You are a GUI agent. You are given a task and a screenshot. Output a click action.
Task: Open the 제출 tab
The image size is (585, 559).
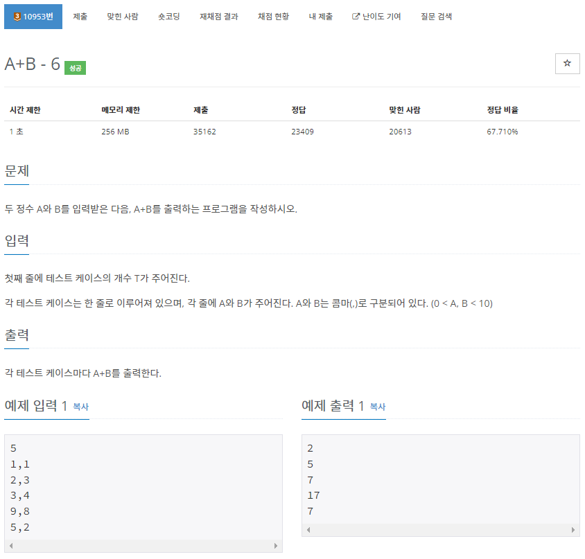[80, 17]
